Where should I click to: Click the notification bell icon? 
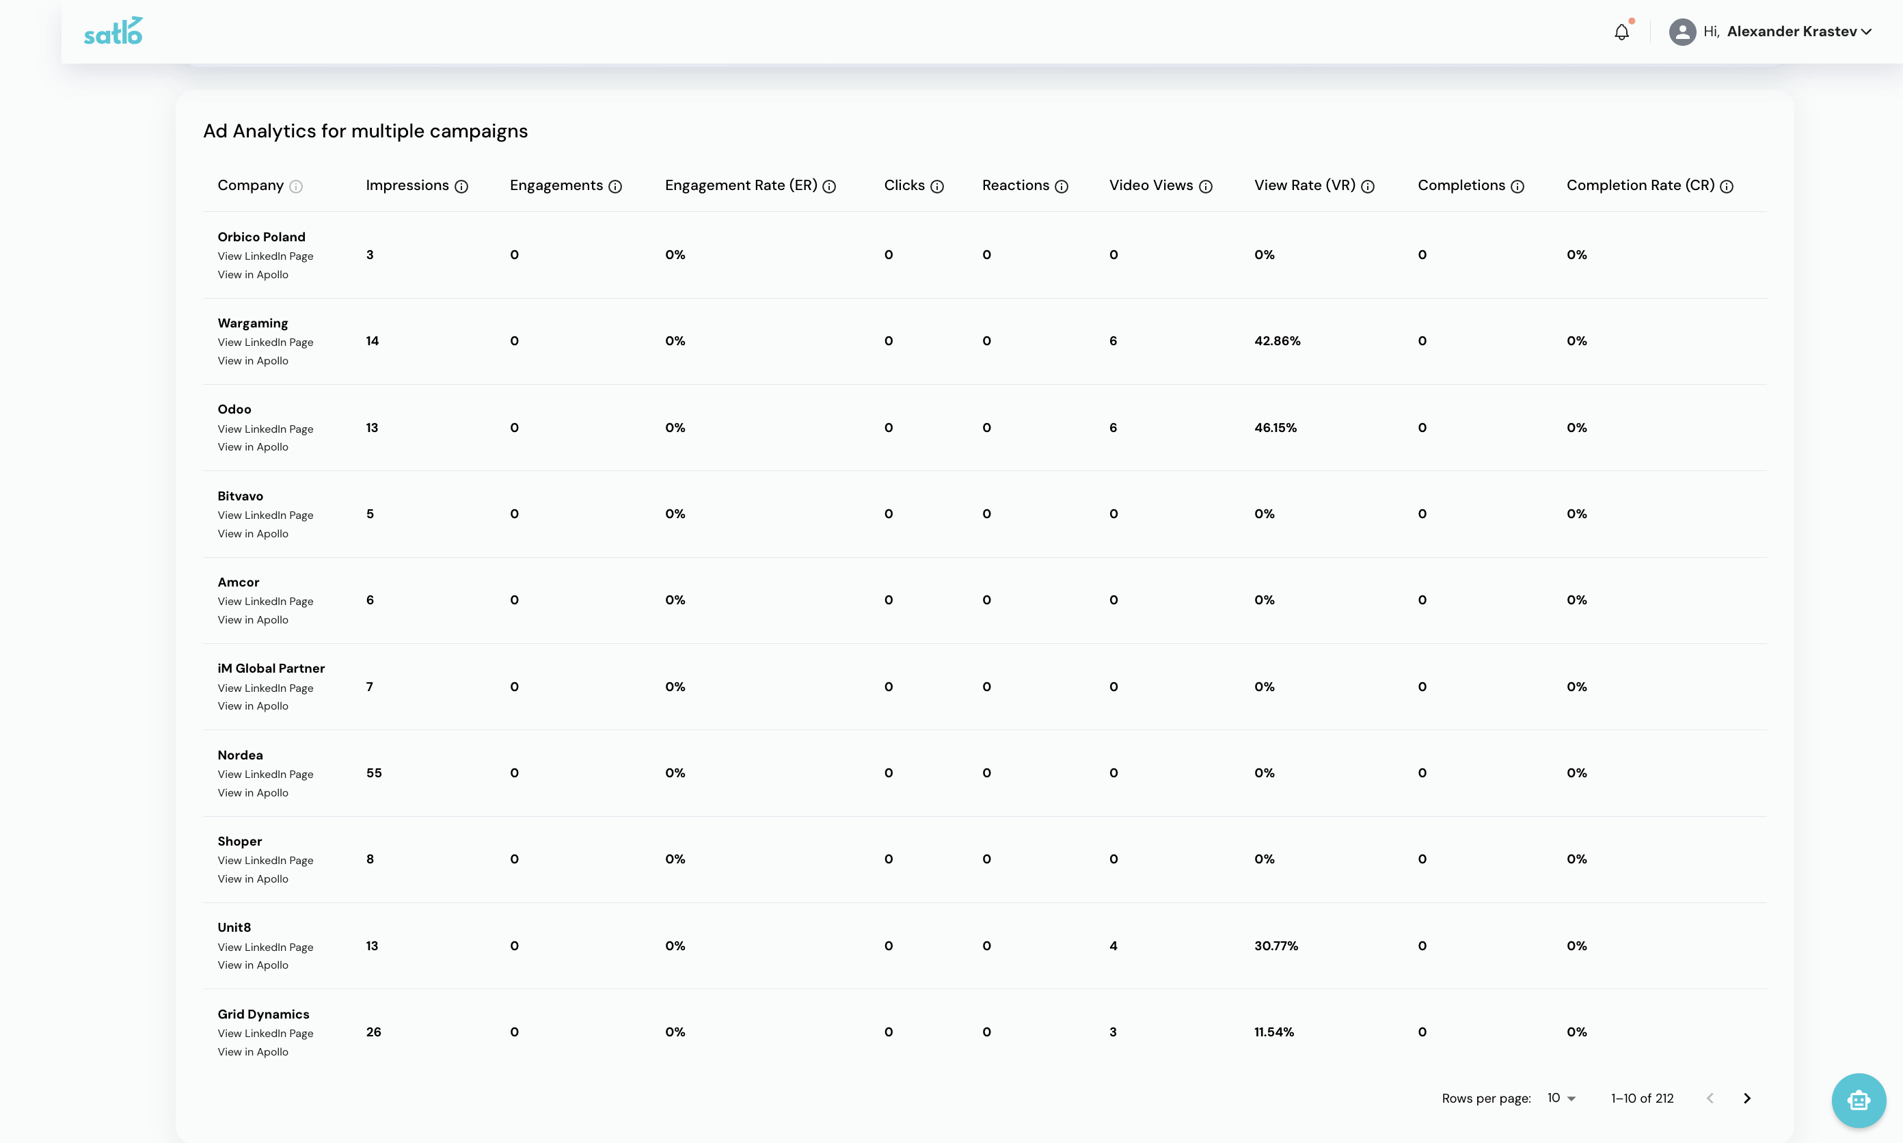click(x=1621, y=32)
